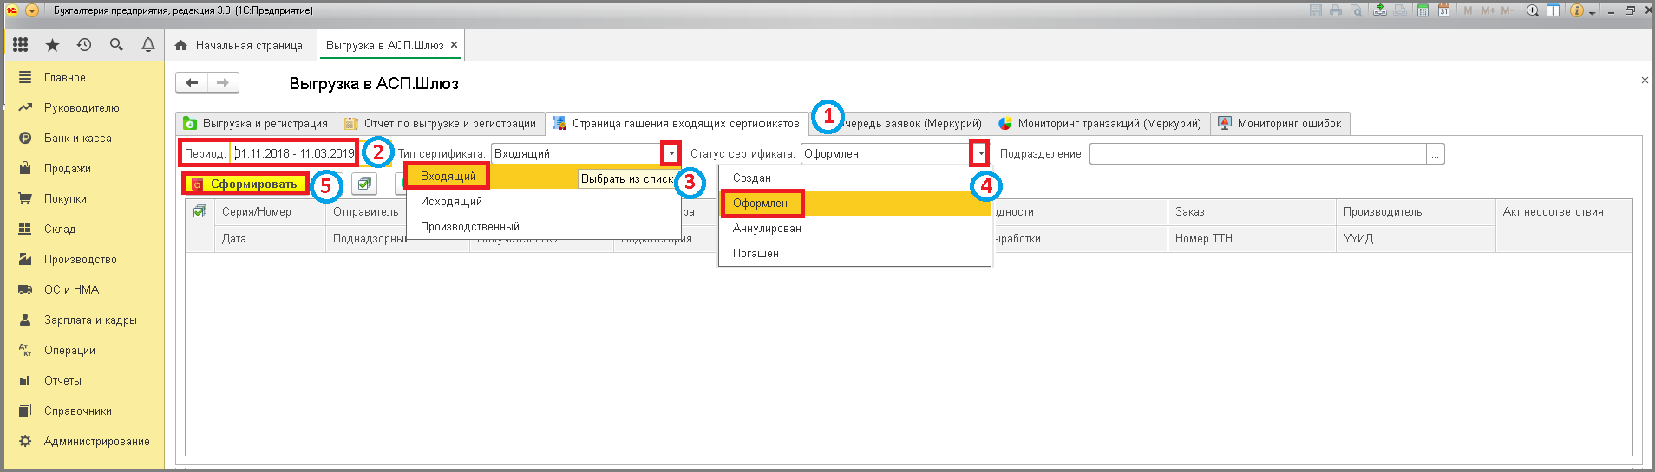Open the Зарплата и кадры sidebar section
This screenshot has width=1655, height=472.
84,320
